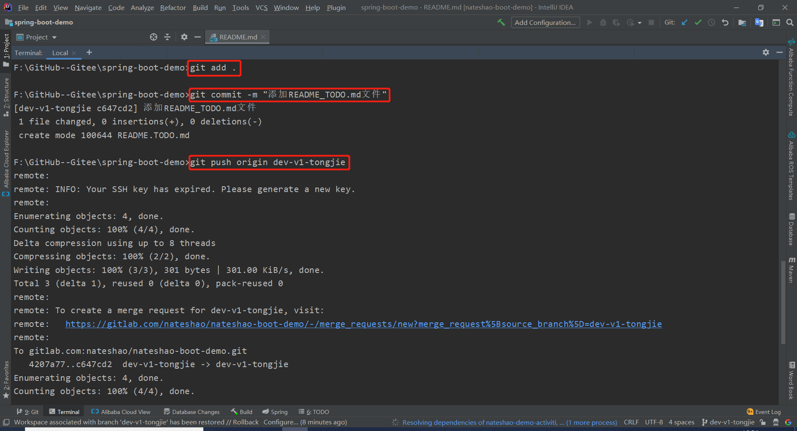Open Project panel settings gear
This screenshot has width=797, height=431.
[184, 37]
